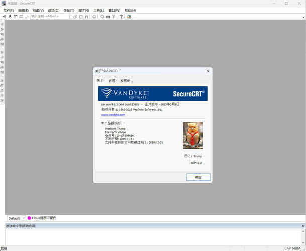Click the Session Manager connect icon
Image resolution: width=306 pixels, height=251 pixels.
click(x=4, y=16)
